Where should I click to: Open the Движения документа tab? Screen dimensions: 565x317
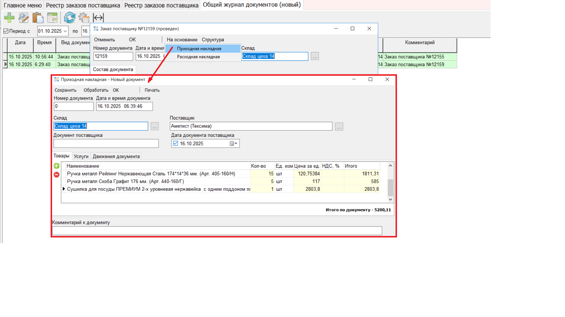pyautogui.click(x=116, y=156)
